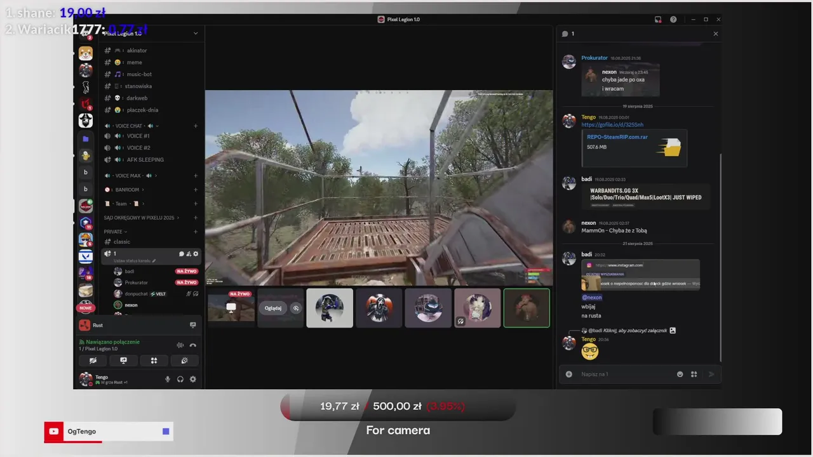Screen dimensions: 813x457
Task: Click @nexon mention in chat
Action: pyautogui.click(x=591, y=297)
